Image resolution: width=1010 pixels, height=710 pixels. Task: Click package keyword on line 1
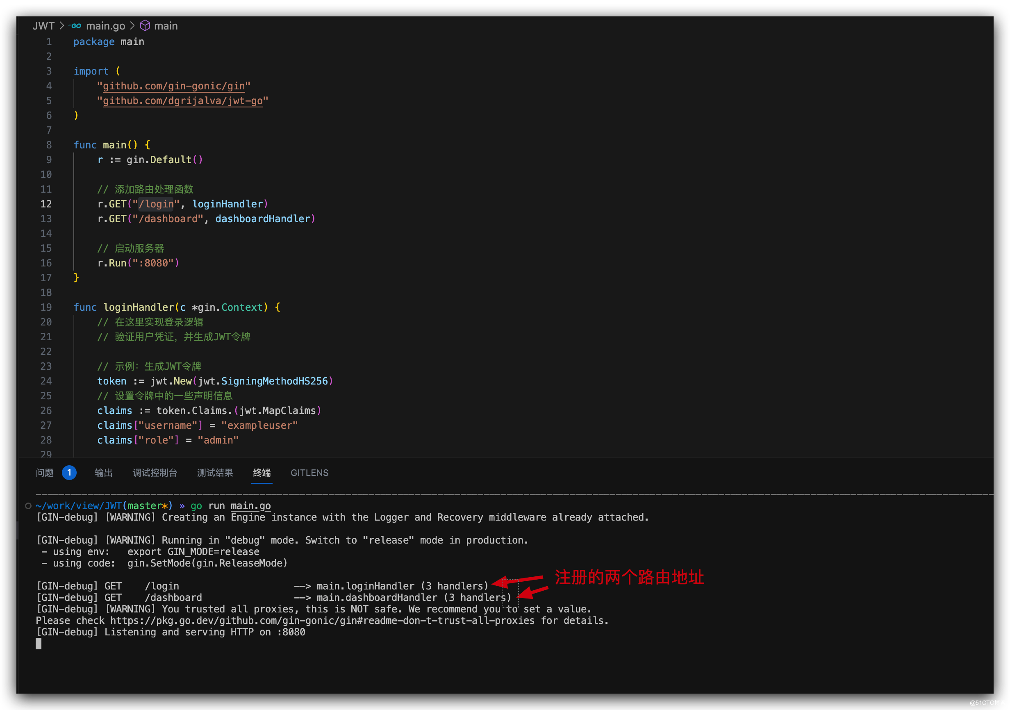[x=94, y=42]
